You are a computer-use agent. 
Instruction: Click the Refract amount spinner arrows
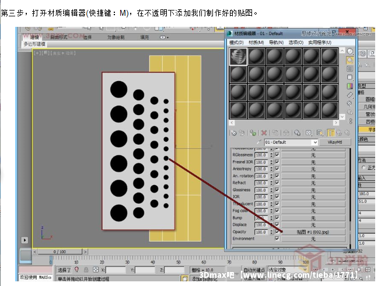click(271, 183)
